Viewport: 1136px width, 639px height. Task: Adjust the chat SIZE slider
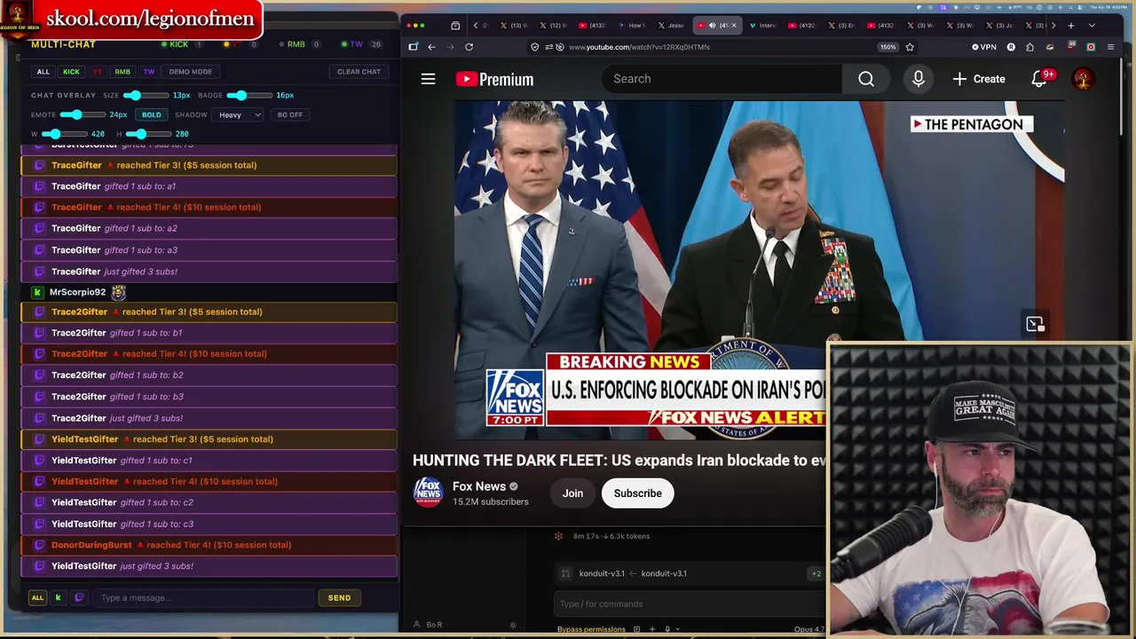(x=146, y=95)
